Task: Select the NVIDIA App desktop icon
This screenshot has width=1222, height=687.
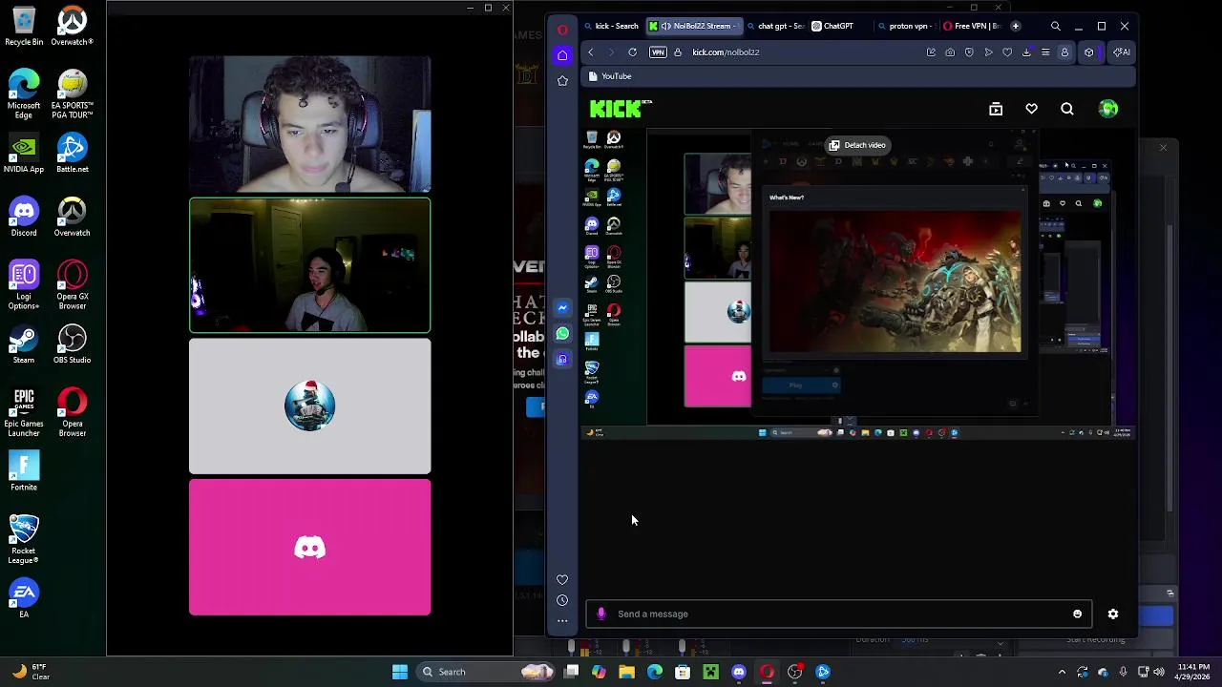Action: pyautogui.click(x=24, y=154)
